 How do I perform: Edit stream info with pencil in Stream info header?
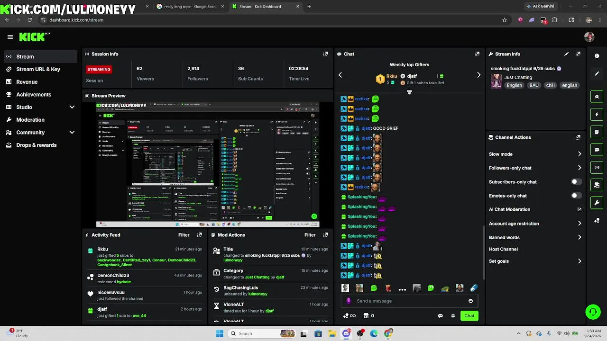[x=566, y=54]
